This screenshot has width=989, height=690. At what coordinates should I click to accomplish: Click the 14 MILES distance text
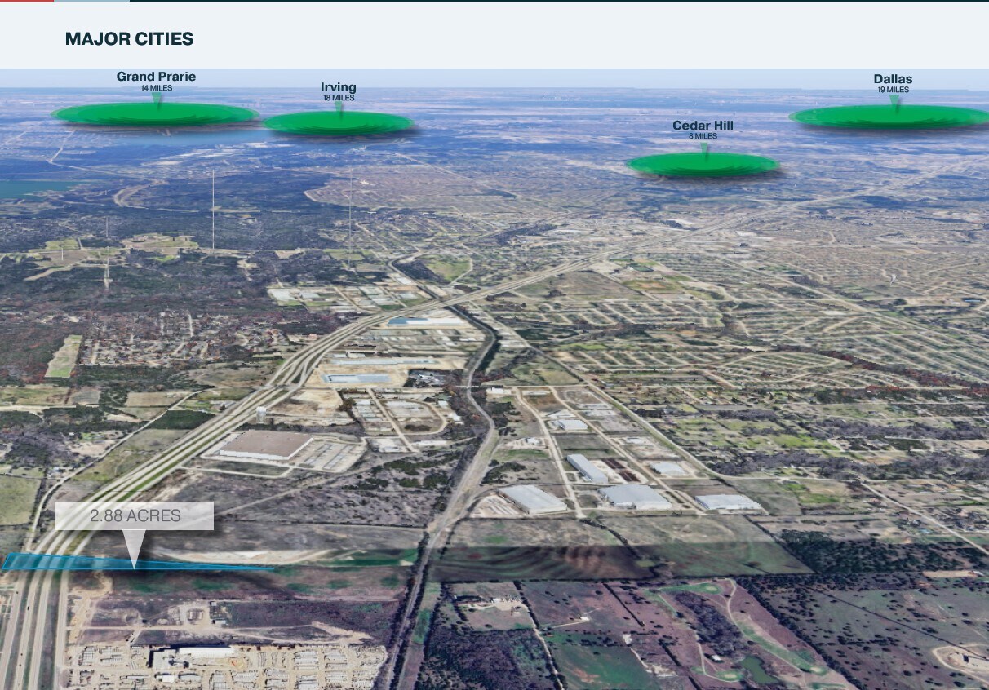(156, 87)
